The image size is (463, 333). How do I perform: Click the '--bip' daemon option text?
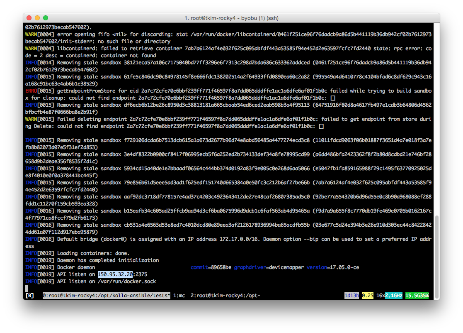pos(311,239)
